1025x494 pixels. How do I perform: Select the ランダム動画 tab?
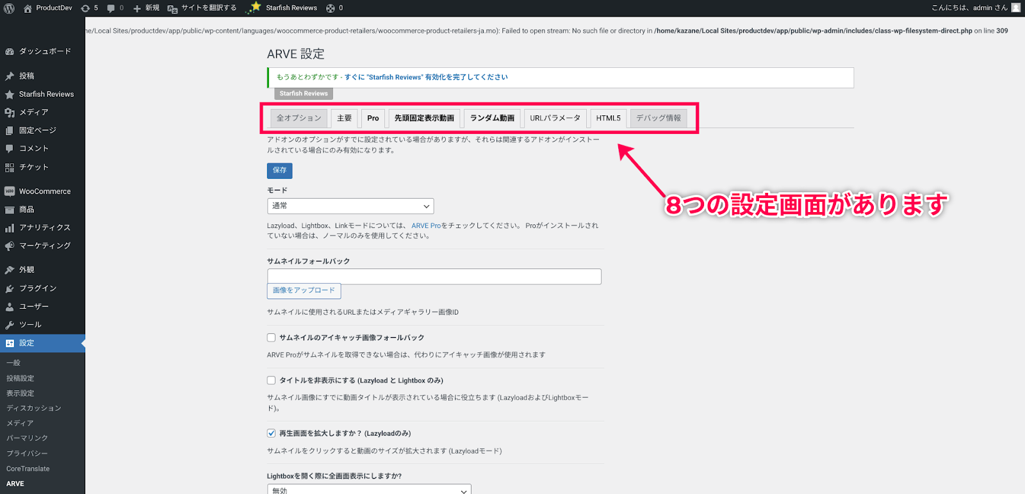coord(492,119)
